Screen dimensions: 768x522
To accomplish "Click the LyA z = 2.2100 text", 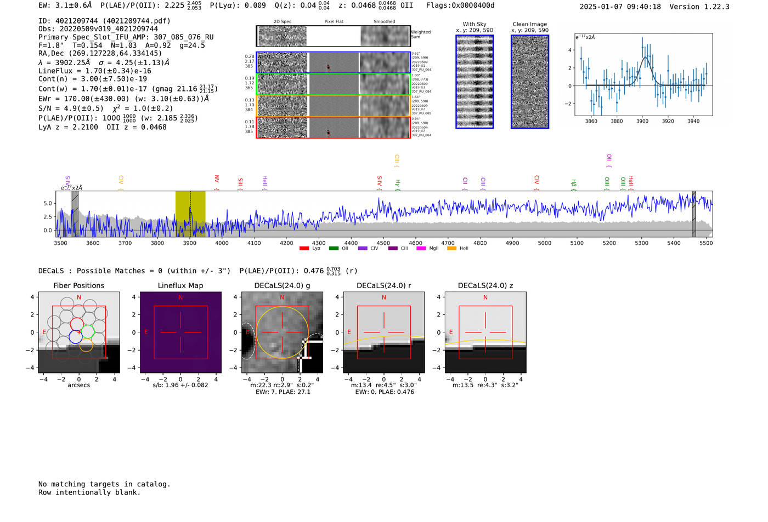I will [69, 127].
